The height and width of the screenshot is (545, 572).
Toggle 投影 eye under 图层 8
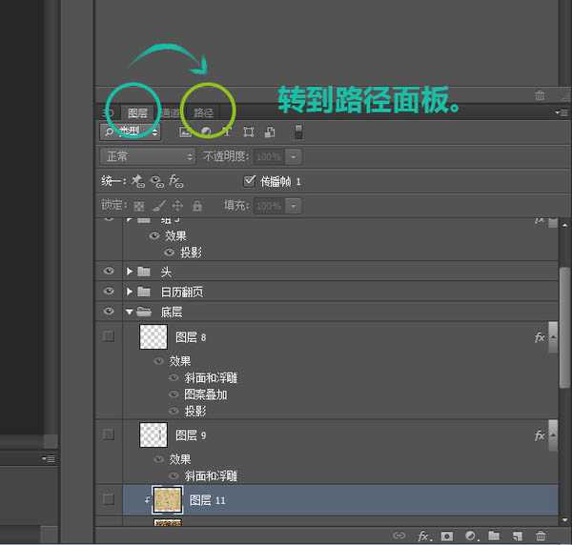pyautogui.click(x=174, y=412)
